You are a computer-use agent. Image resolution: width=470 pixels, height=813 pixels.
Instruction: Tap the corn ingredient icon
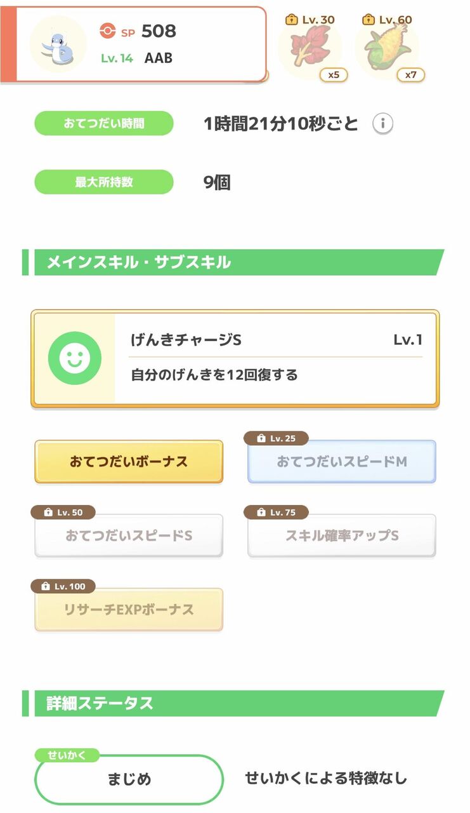(x=386, y=51)
